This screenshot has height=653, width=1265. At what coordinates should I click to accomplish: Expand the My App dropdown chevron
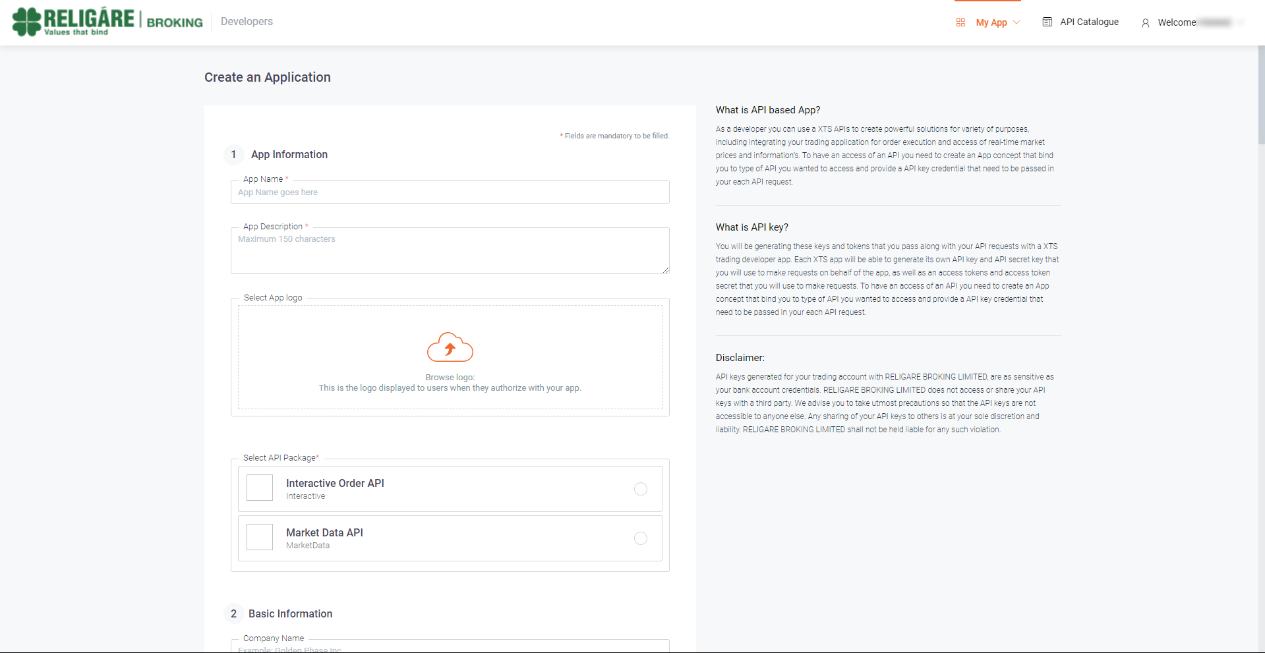1016,22
